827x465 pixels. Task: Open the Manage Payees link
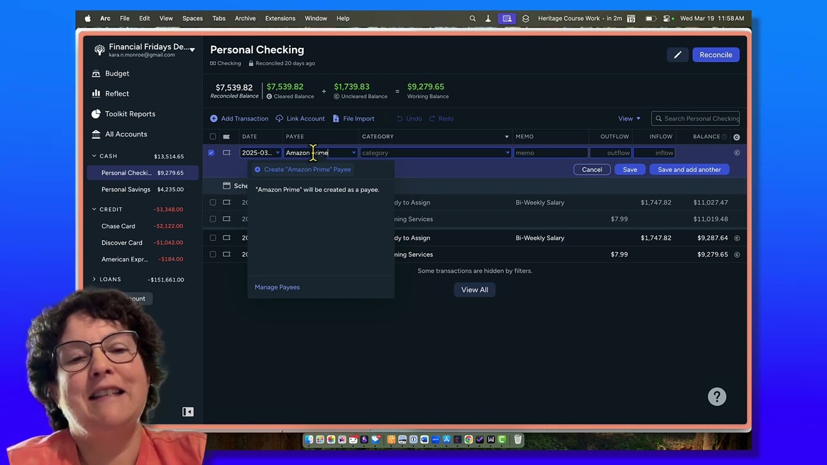click(x=277, y=287)
